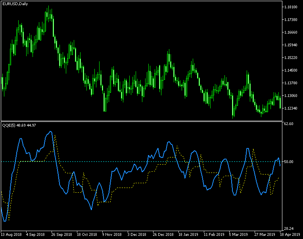Select the 9 Nov 2018 date marker

pos(112,235)
